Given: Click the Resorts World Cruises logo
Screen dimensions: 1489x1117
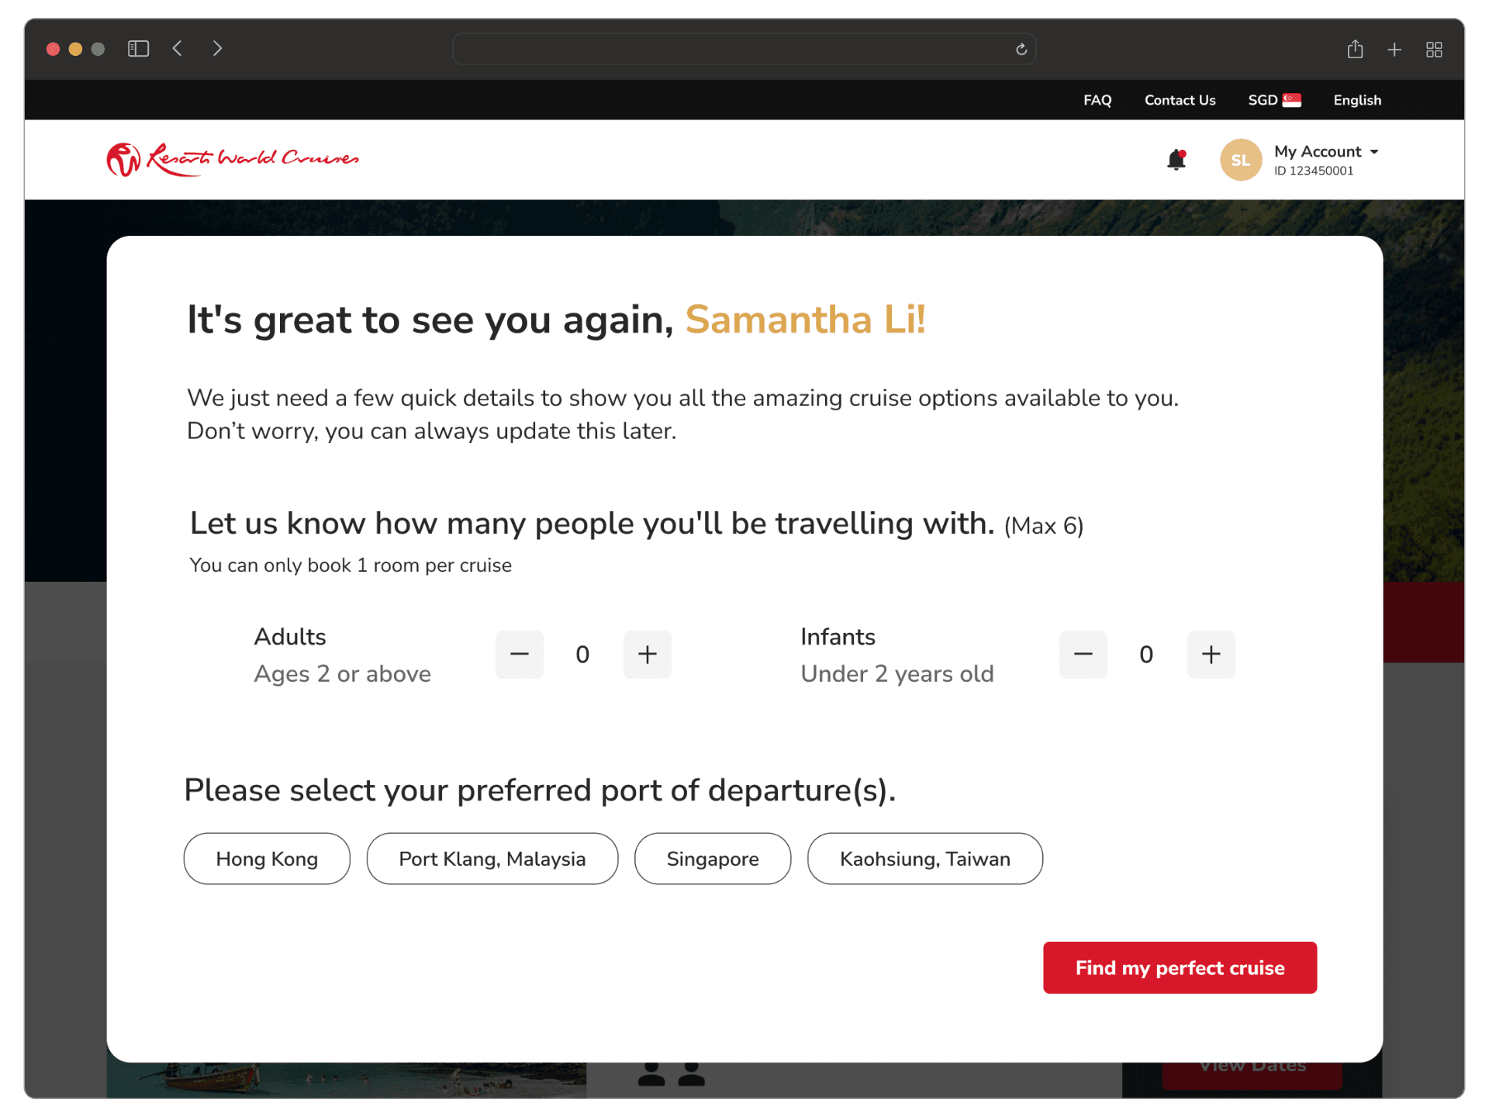Looking at the screenshot, I should (233, 160).
